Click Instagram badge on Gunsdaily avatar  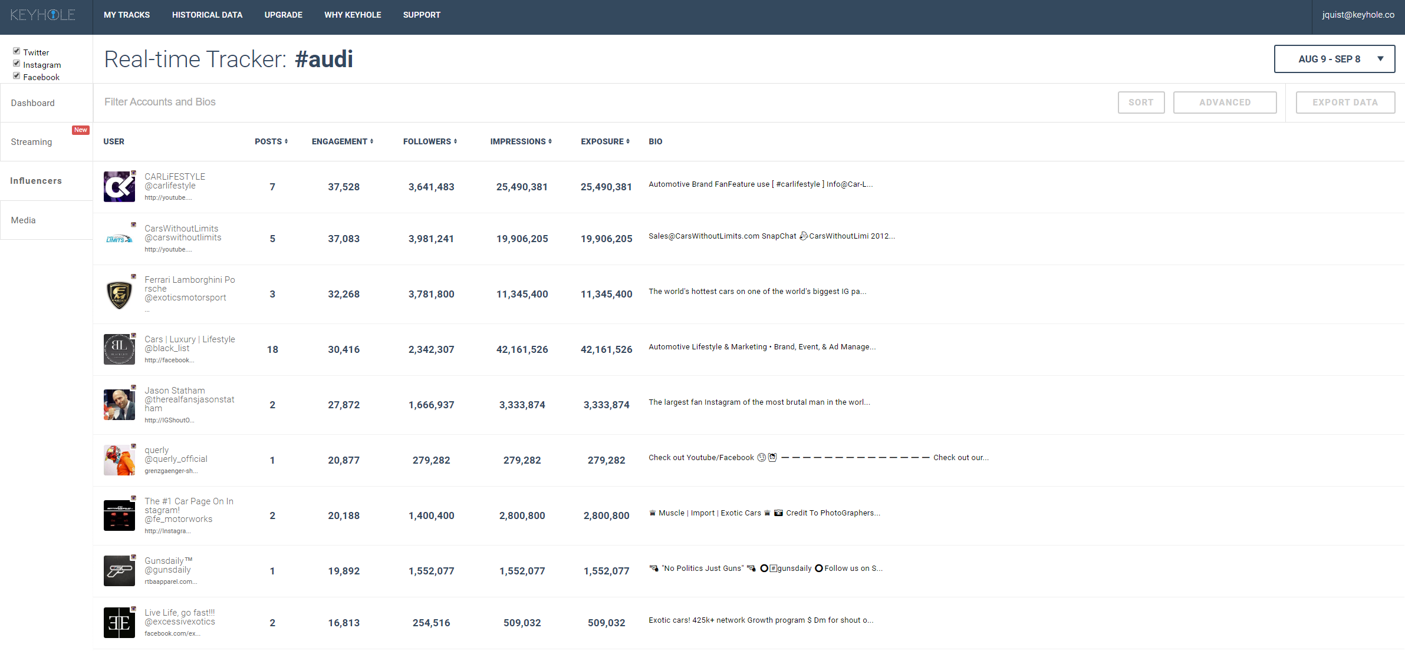(134, 557)
